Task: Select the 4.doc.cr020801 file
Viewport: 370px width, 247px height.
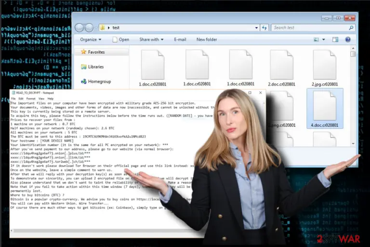Action: (325, 109)
